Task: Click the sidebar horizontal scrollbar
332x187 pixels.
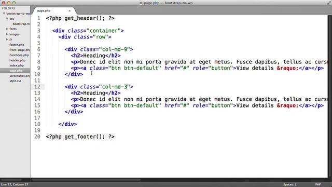Action: (11, 180)
